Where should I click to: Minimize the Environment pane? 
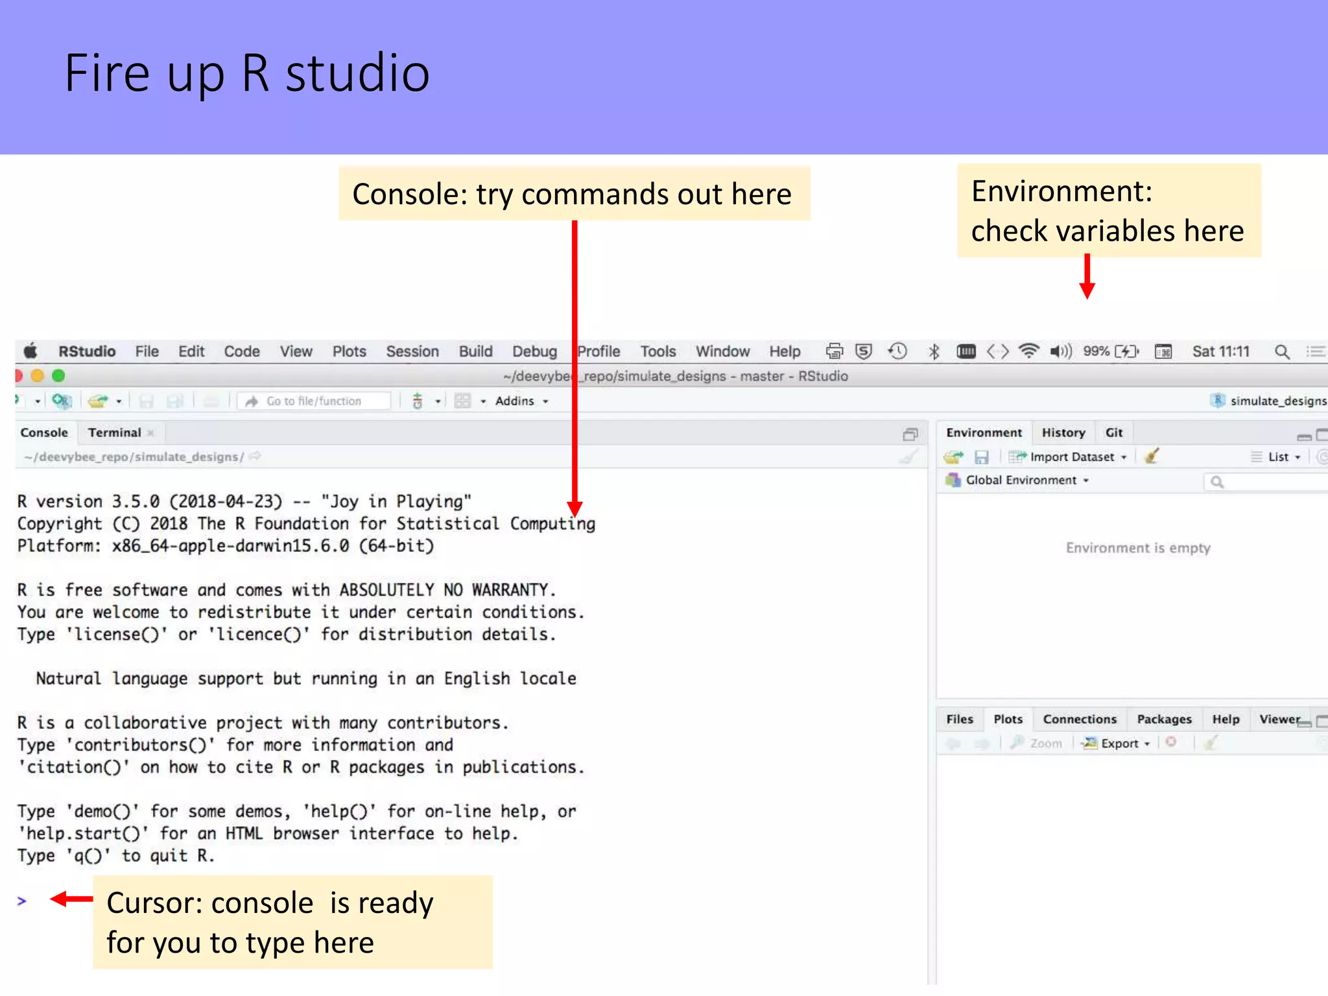(1304, 436)
